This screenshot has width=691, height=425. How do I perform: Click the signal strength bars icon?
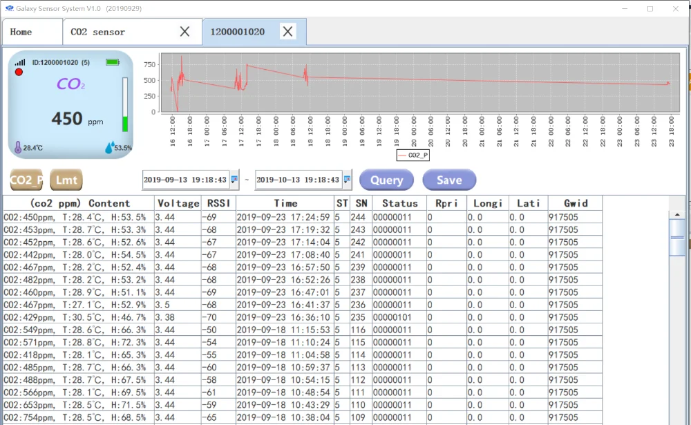(20, 62)
